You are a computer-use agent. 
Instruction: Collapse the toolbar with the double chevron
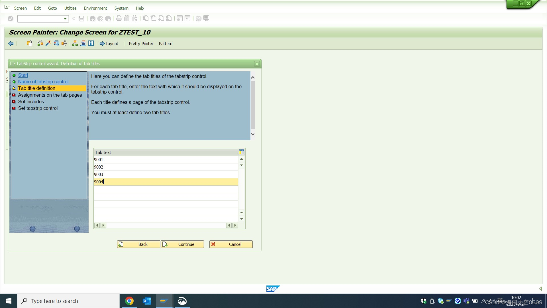[x=73, y=18]
